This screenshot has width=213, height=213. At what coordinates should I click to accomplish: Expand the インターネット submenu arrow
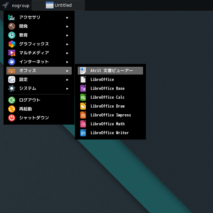click(x=67, y=62)
